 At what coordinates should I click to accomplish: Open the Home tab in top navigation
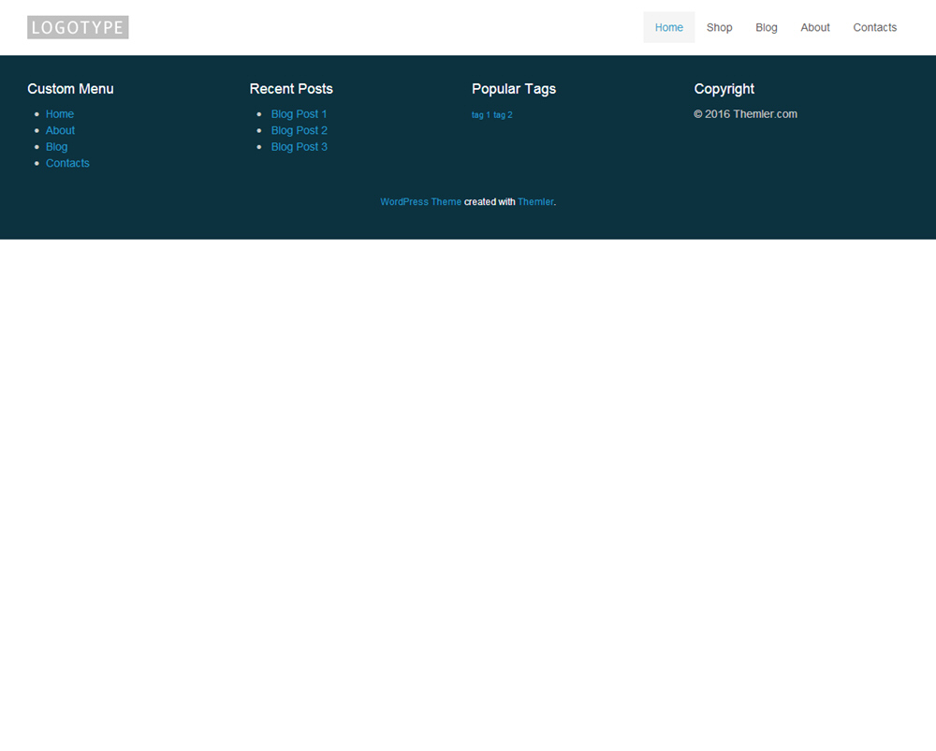(668, 27)
